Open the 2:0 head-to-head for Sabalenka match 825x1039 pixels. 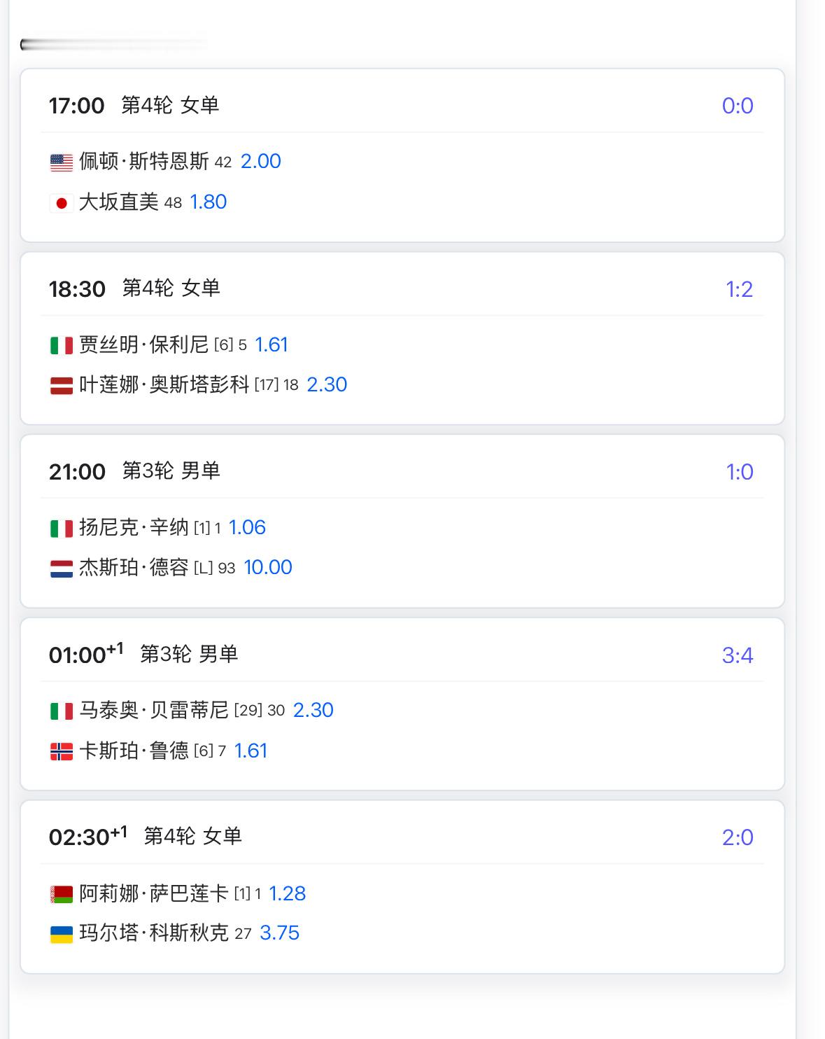[x=738, y=837]
